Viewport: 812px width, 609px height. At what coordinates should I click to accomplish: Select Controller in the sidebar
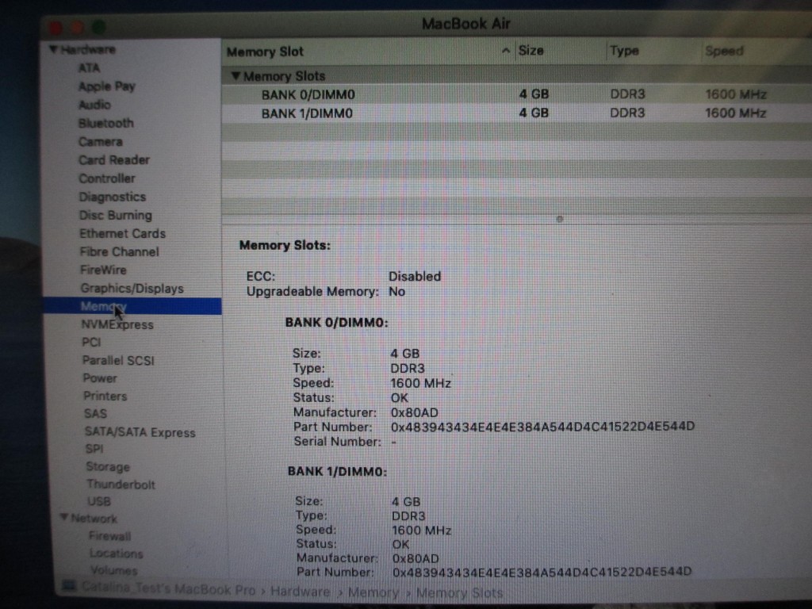coord(107,178)
